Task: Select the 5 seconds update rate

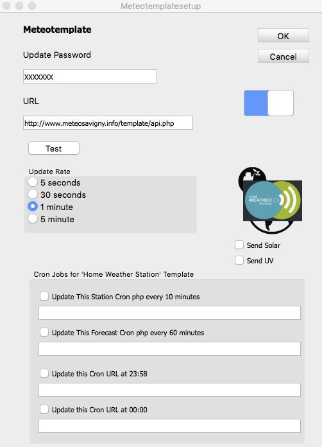Action: [33, 182]
